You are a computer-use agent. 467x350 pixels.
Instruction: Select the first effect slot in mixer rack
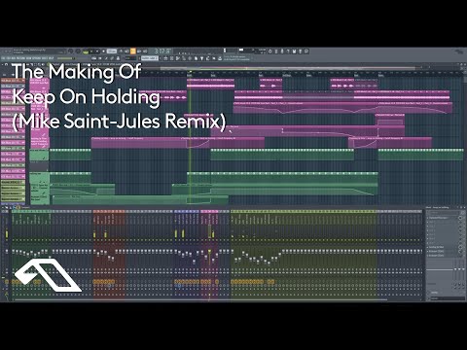coord(442,218)
